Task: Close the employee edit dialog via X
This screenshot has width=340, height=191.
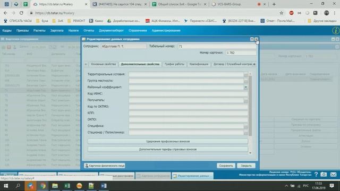Action: click(x=256, y=39)
